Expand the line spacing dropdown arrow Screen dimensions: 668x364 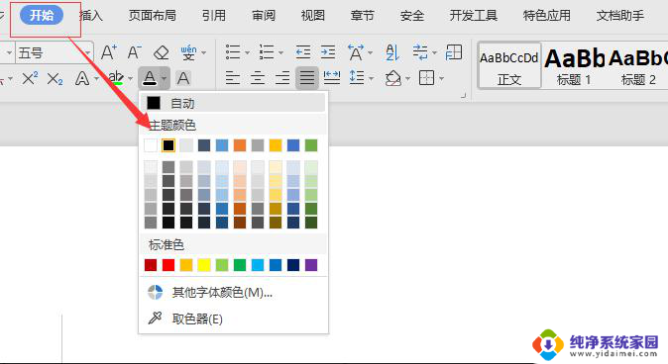click(371, 79)
